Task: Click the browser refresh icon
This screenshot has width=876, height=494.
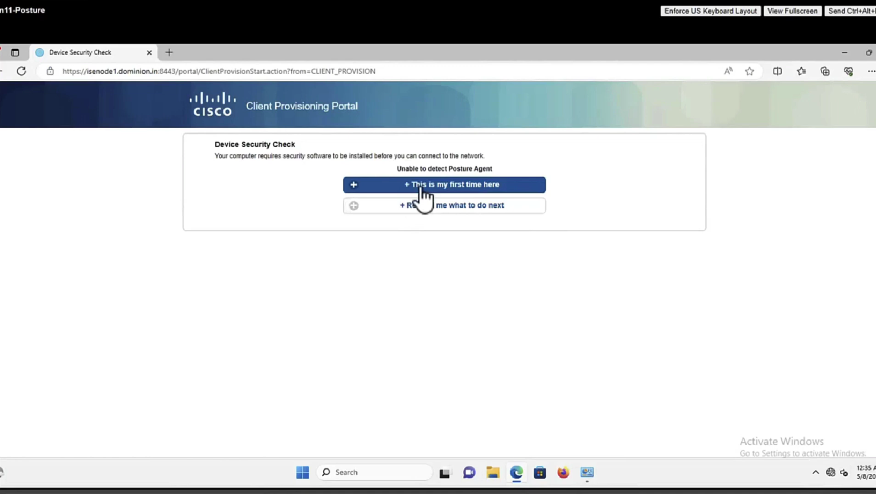Action: pyautogui.click(x=21, y=71)
